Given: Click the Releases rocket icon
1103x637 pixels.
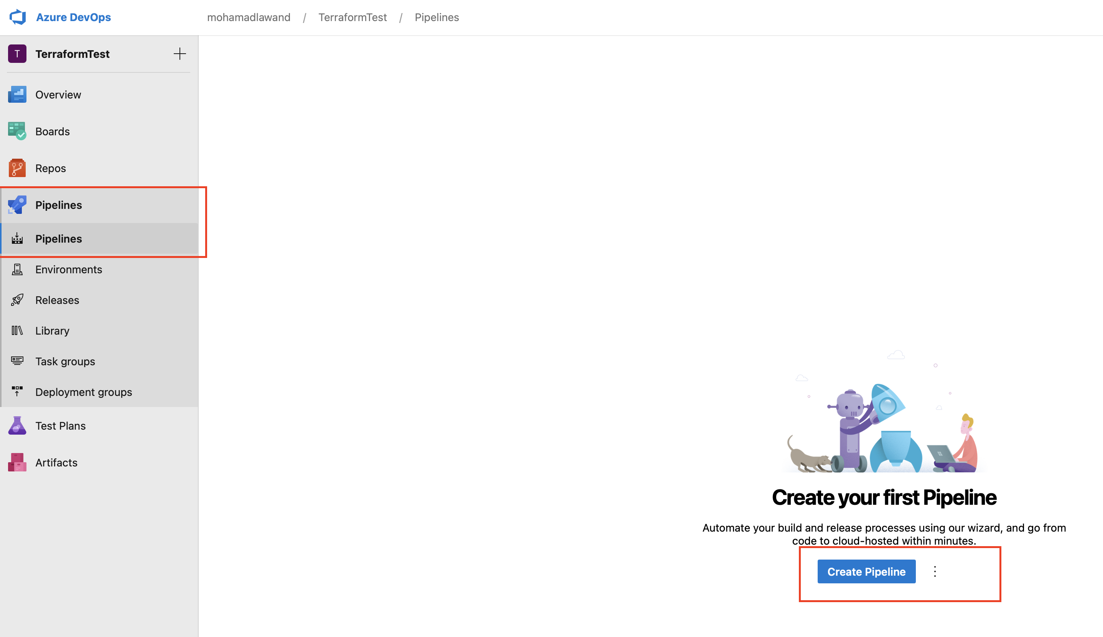Looking at the screenshot, I should (17, 300).
